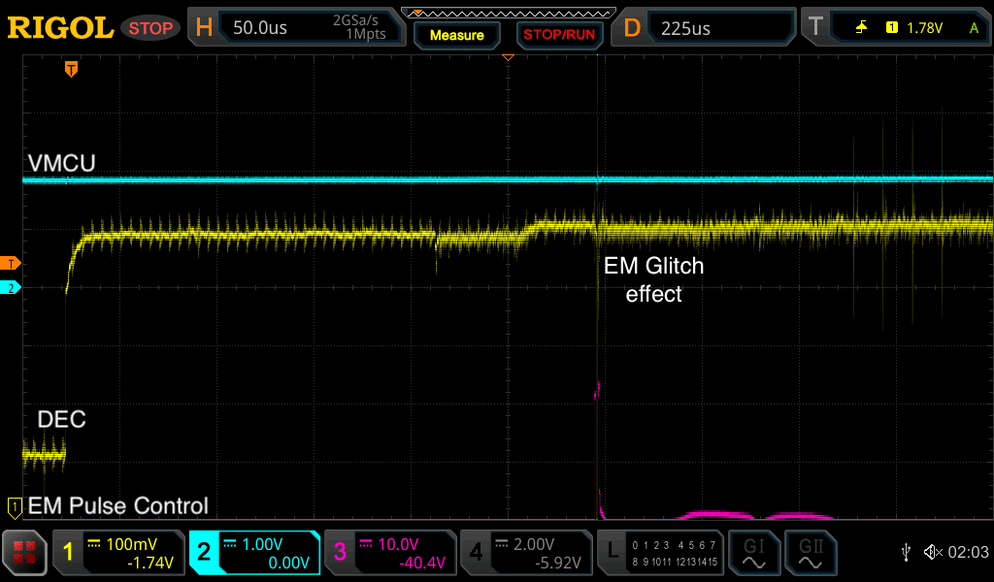Open signal generator GI panel
Image resolution: width=994 pixels, height=582 pixels.
753,553
